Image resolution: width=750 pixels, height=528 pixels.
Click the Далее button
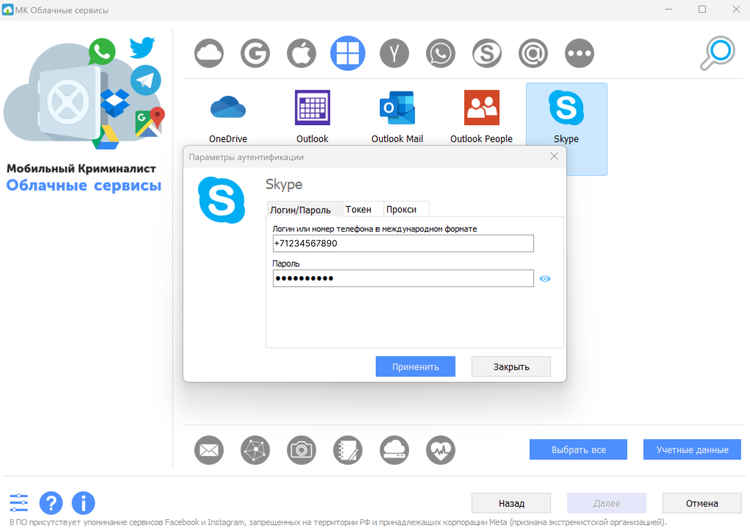click(606, 503)
